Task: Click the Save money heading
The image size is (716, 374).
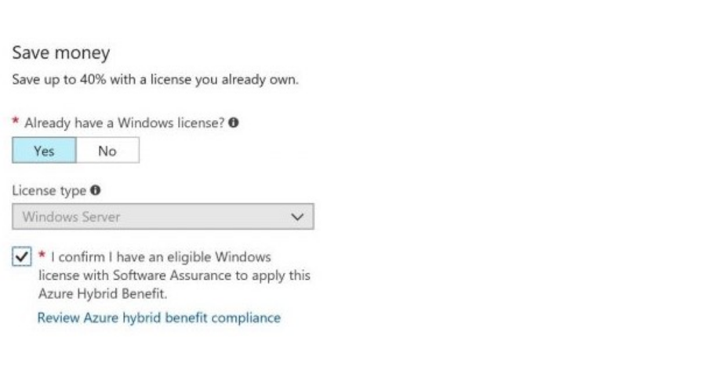Action: [60, 53]
